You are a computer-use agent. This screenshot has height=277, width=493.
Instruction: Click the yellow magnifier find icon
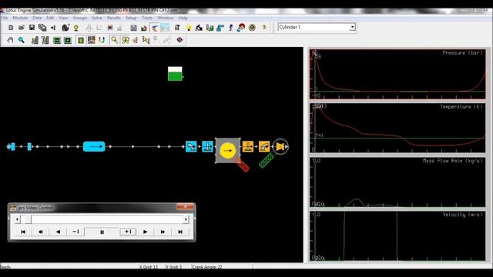pyautogui.click(x=115, y=40)
